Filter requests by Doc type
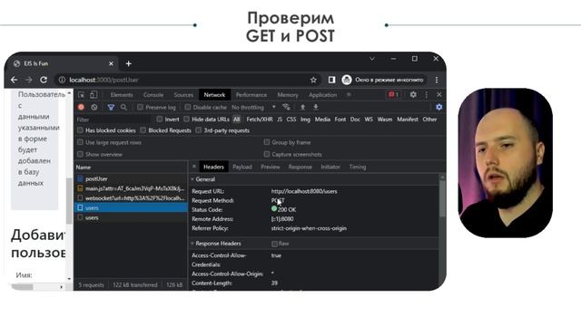The width and height of the screenshot is (581, 326). 355,120
